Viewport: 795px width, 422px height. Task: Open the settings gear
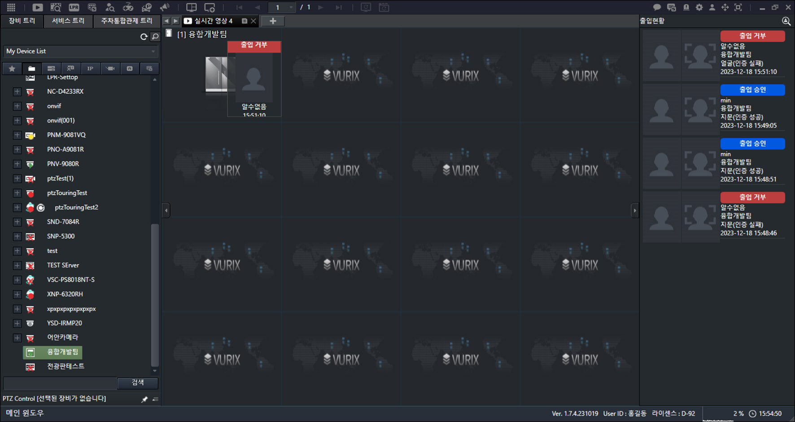click(x=699, y=7)
